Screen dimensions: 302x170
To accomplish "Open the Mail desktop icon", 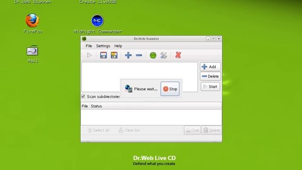I will [x=32, y=51].
